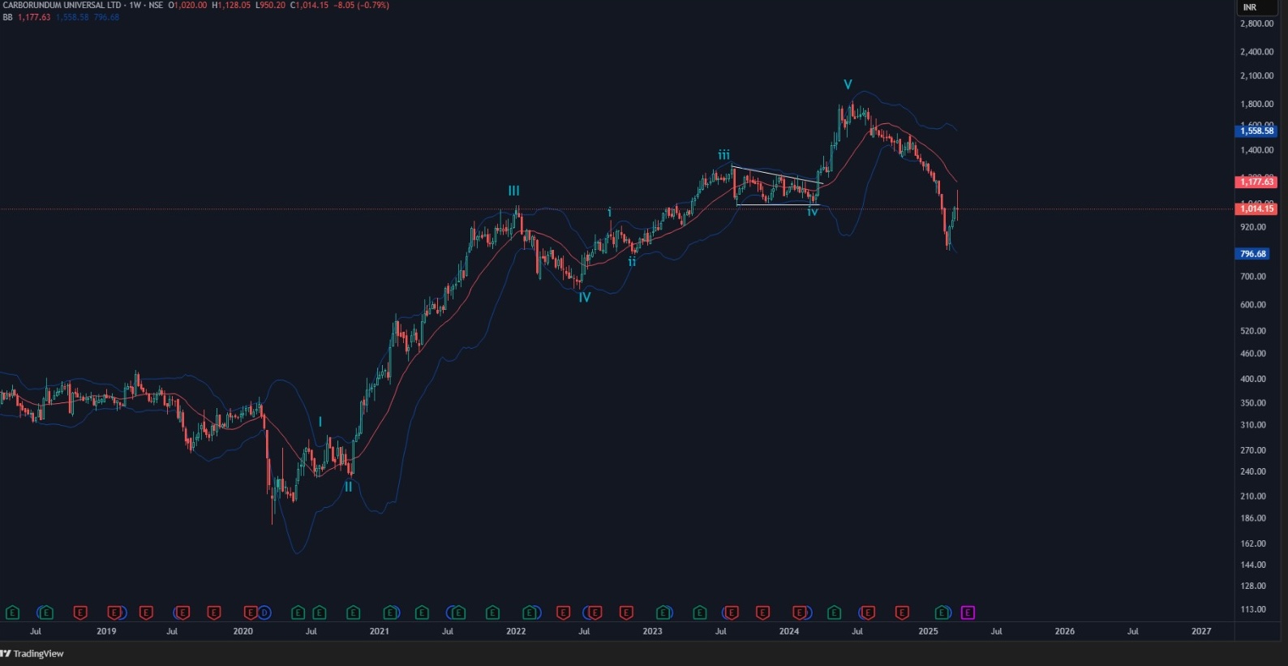1288x666 pixels.
Task: Click the blue dividend D marker near 2020
Action: 264,612
